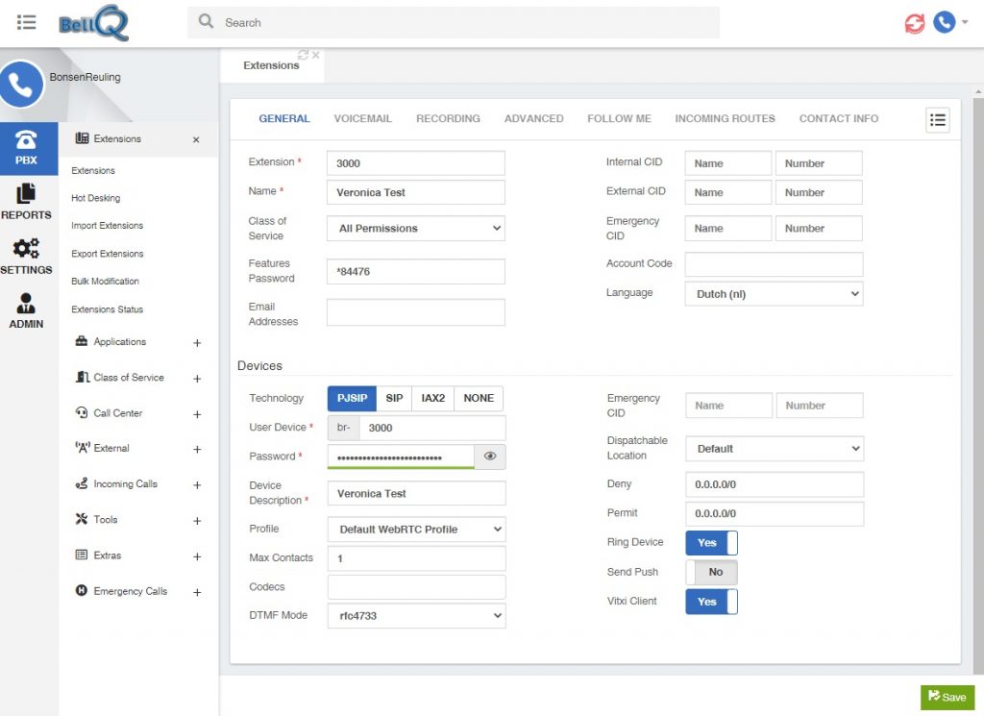Expand the Incoming Calls group
Viewport: 984px width, 716px height.
197,485
